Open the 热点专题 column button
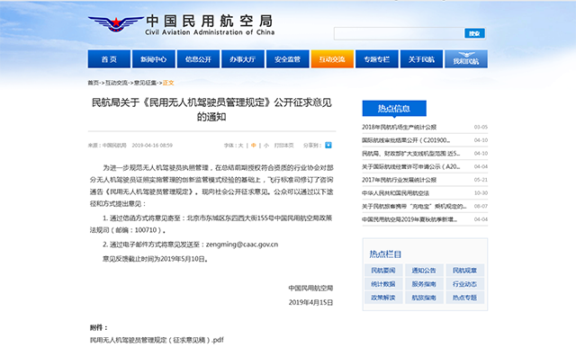This screenshot has width=576, height=347. 464,298
